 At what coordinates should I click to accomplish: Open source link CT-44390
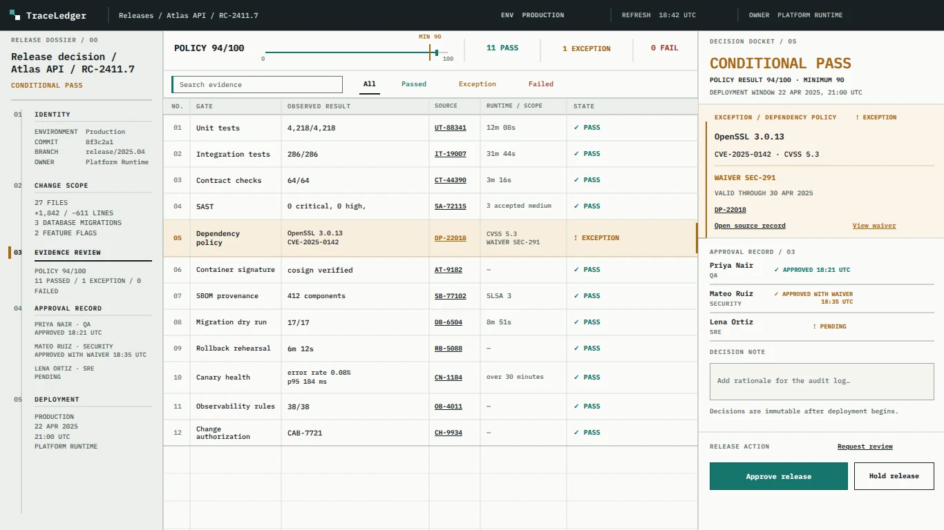(451, 180)
